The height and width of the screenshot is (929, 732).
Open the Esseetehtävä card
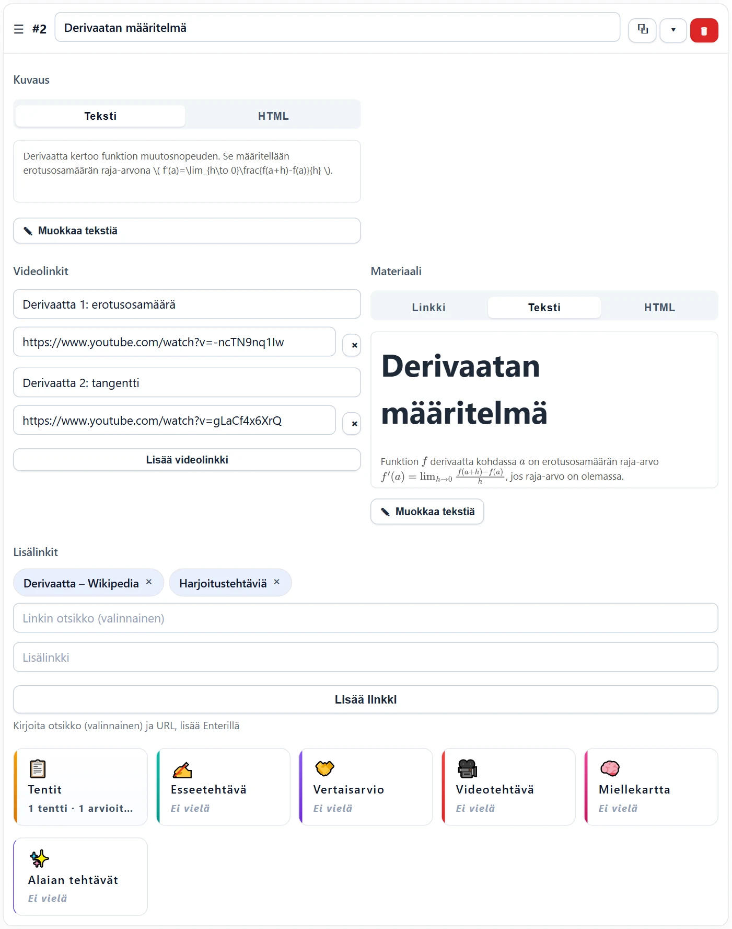point(223,787)
